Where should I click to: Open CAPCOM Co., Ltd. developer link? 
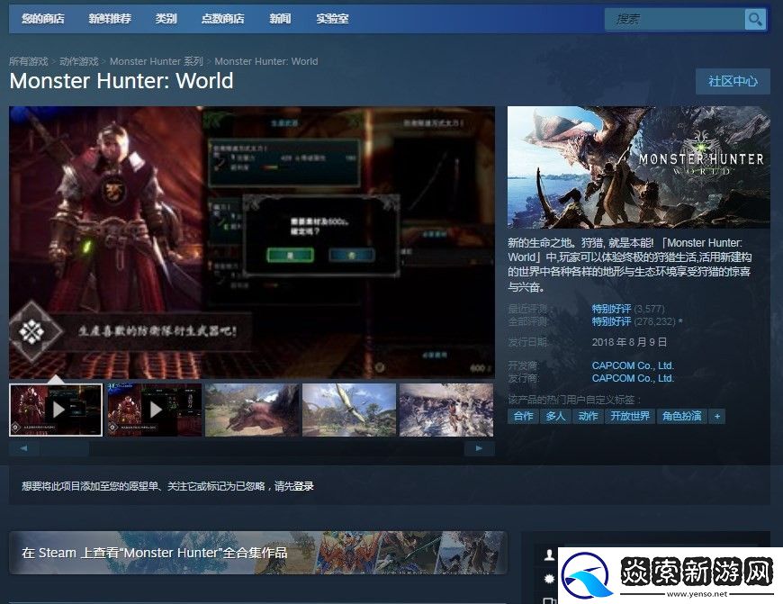tap(633, 365)
